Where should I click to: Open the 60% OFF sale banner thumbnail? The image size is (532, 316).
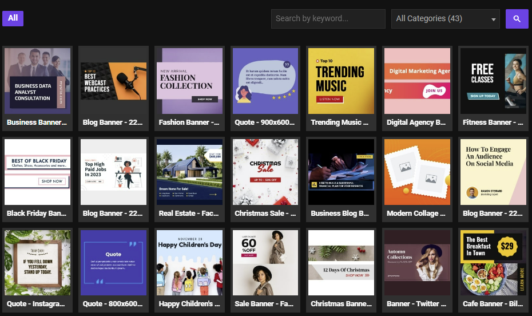[265, 263]
